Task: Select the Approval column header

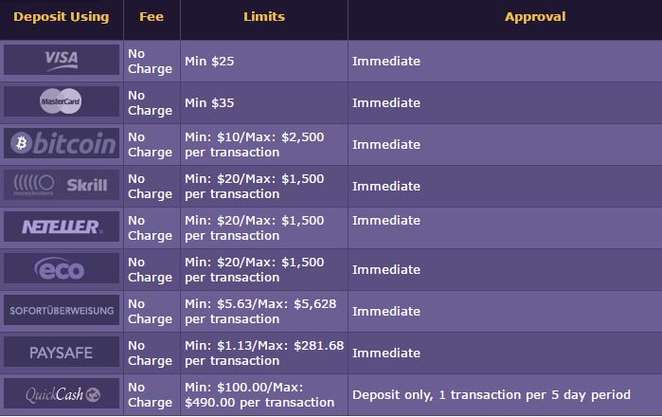Action: tap(535, 17)
